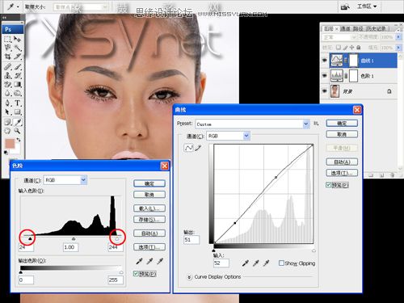
Task: Click the Levels white output slider
Action: coord(121,272)
